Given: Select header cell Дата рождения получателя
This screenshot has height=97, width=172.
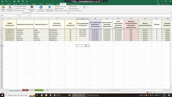Looking at the screenshot, I should (x=83, y=24).
